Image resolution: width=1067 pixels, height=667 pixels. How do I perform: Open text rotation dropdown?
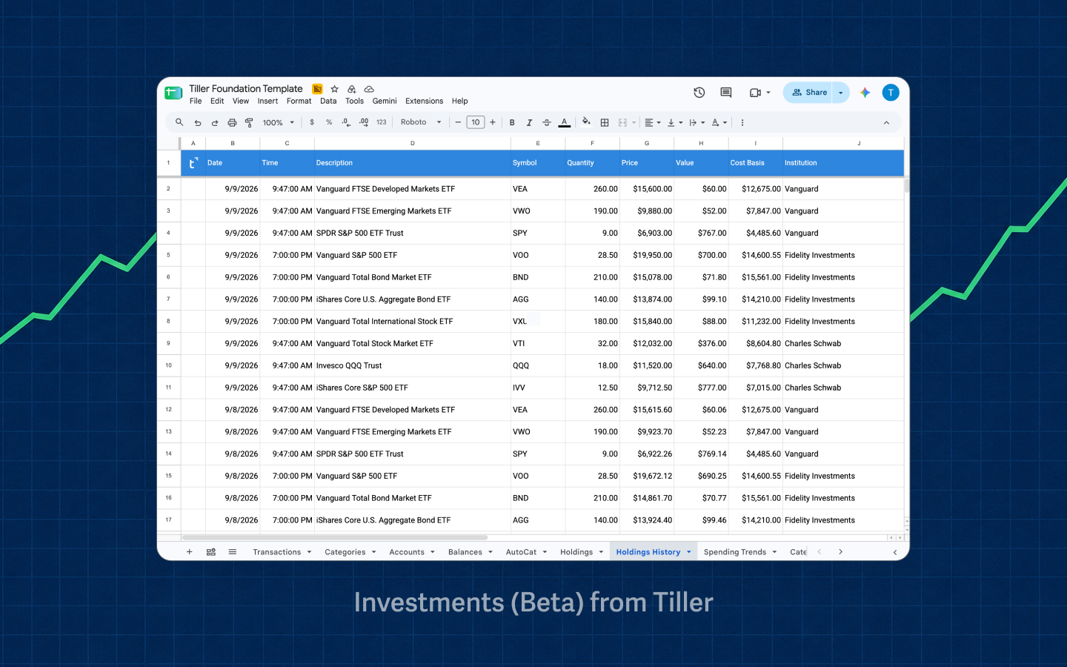(x=719, y=122)
